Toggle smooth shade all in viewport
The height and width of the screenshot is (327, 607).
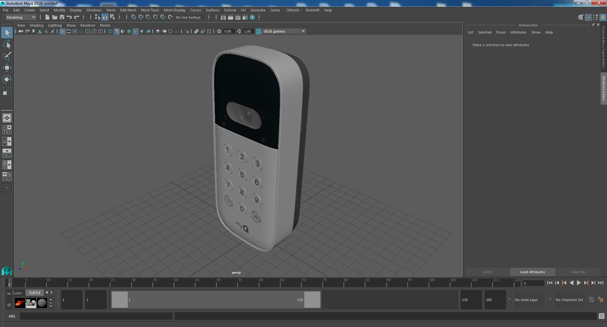(x=116, y=31)
